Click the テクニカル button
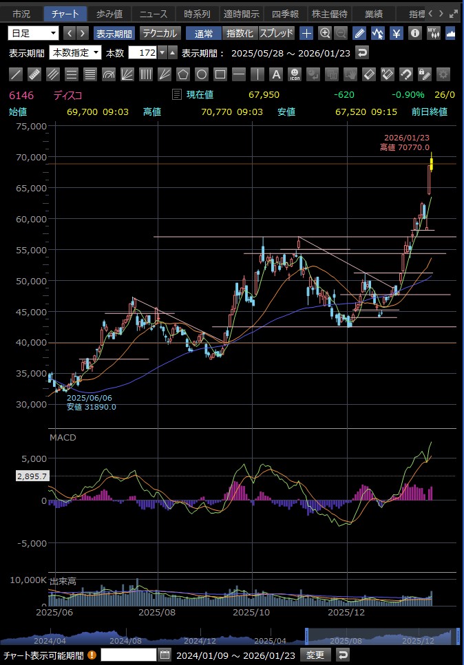This screenshot has width=464, height=665. tap(160, 33)
